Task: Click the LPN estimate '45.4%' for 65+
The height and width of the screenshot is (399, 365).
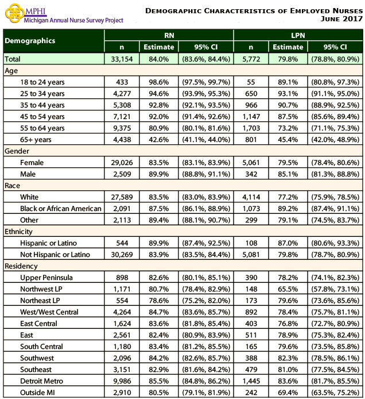Action: pyautogui.click(x=288, y=140)
